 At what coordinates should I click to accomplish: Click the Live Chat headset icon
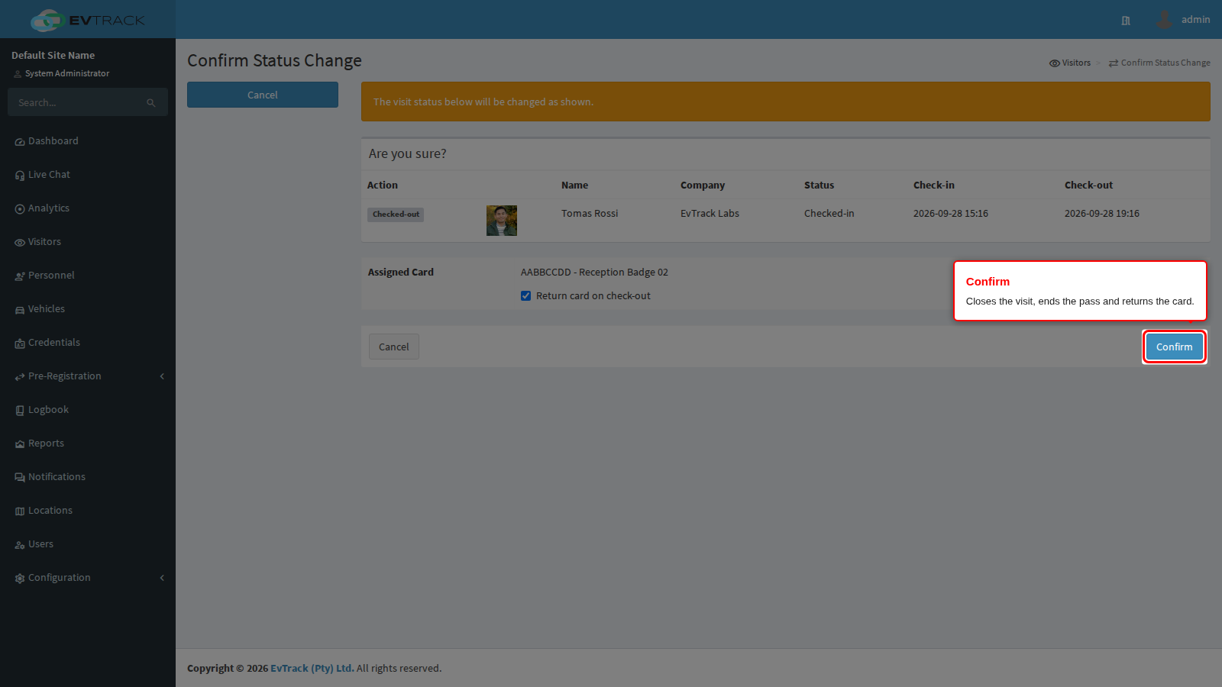click(20, 176)
